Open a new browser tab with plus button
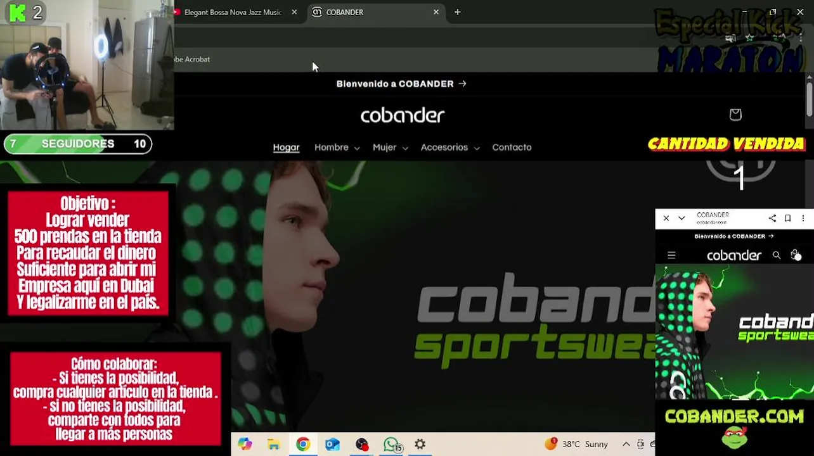Screen dimensions: 814x456 click(457, 12)
